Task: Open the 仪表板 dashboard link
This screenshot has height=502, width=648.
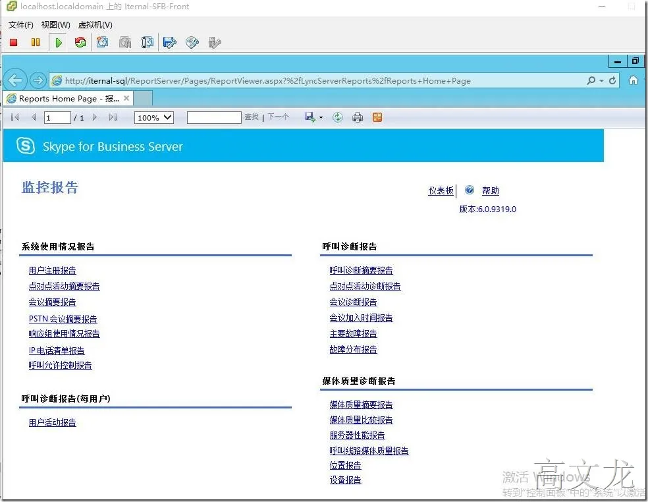Action: pos(441,190)
